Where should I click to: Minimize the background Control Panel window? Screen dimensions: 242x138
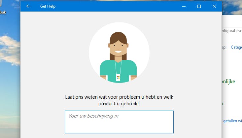(241, 20)
